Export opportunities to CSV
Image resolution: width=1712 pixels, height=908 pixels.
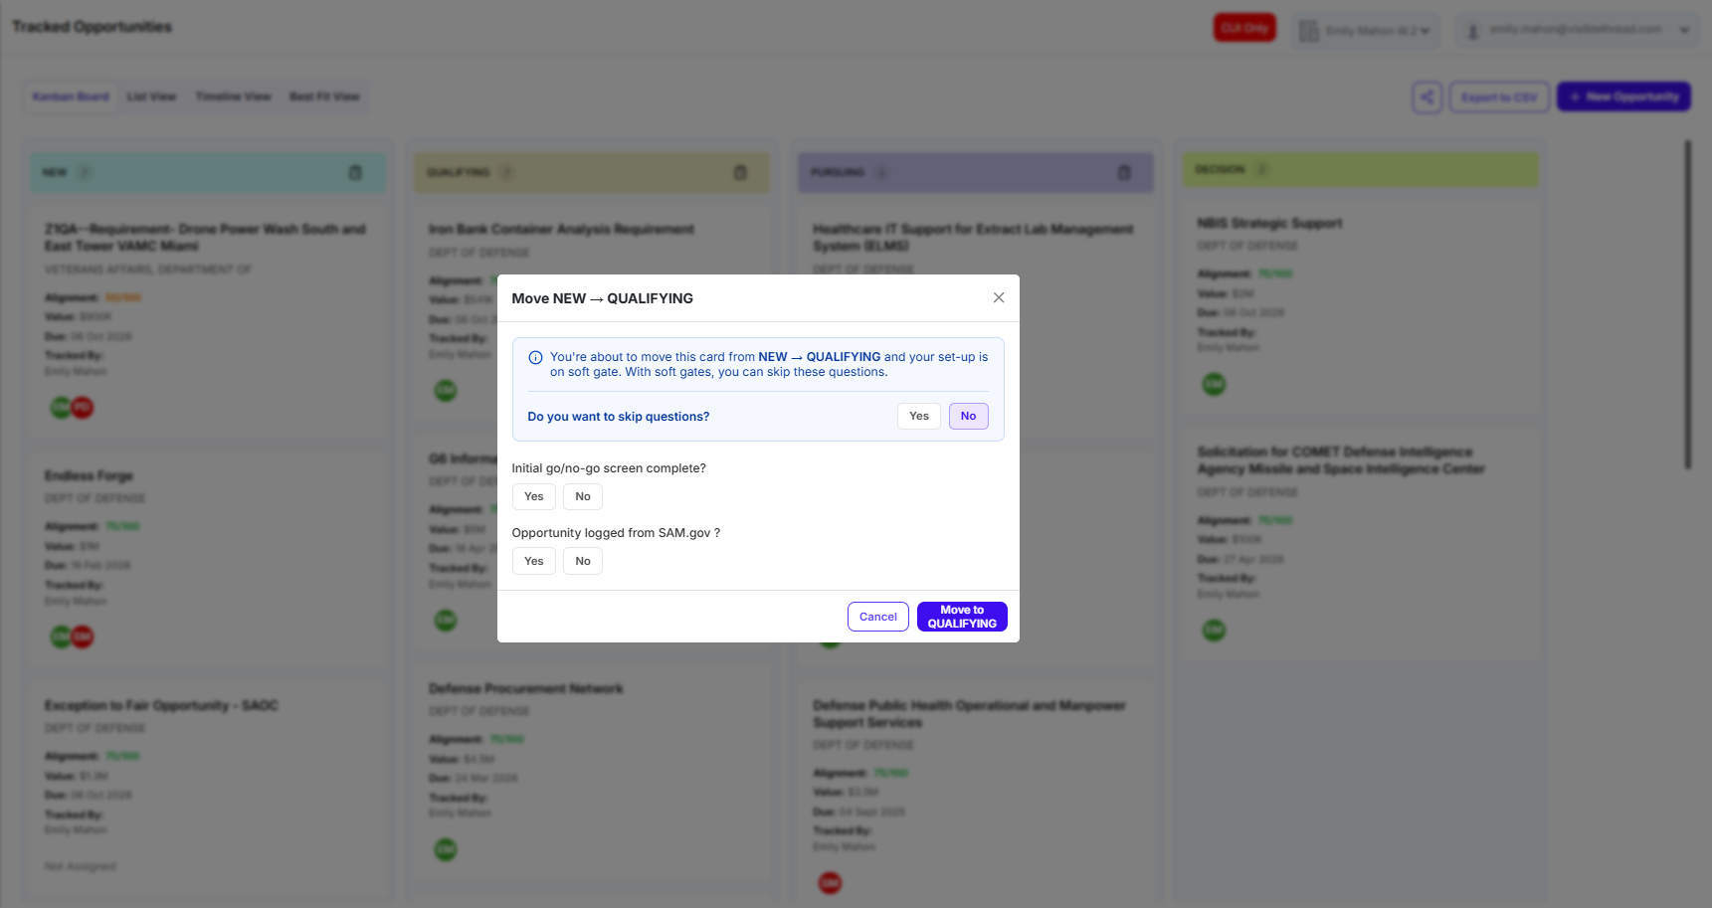pos(1499,96)
